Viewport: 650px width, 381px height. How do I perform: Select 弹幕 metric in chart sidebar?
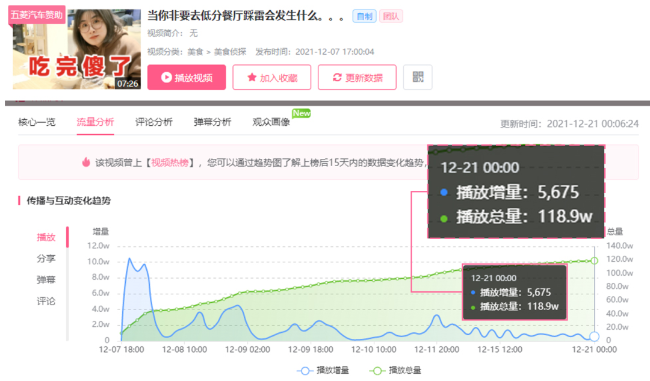pyautogui.click(x=46, y=279)
